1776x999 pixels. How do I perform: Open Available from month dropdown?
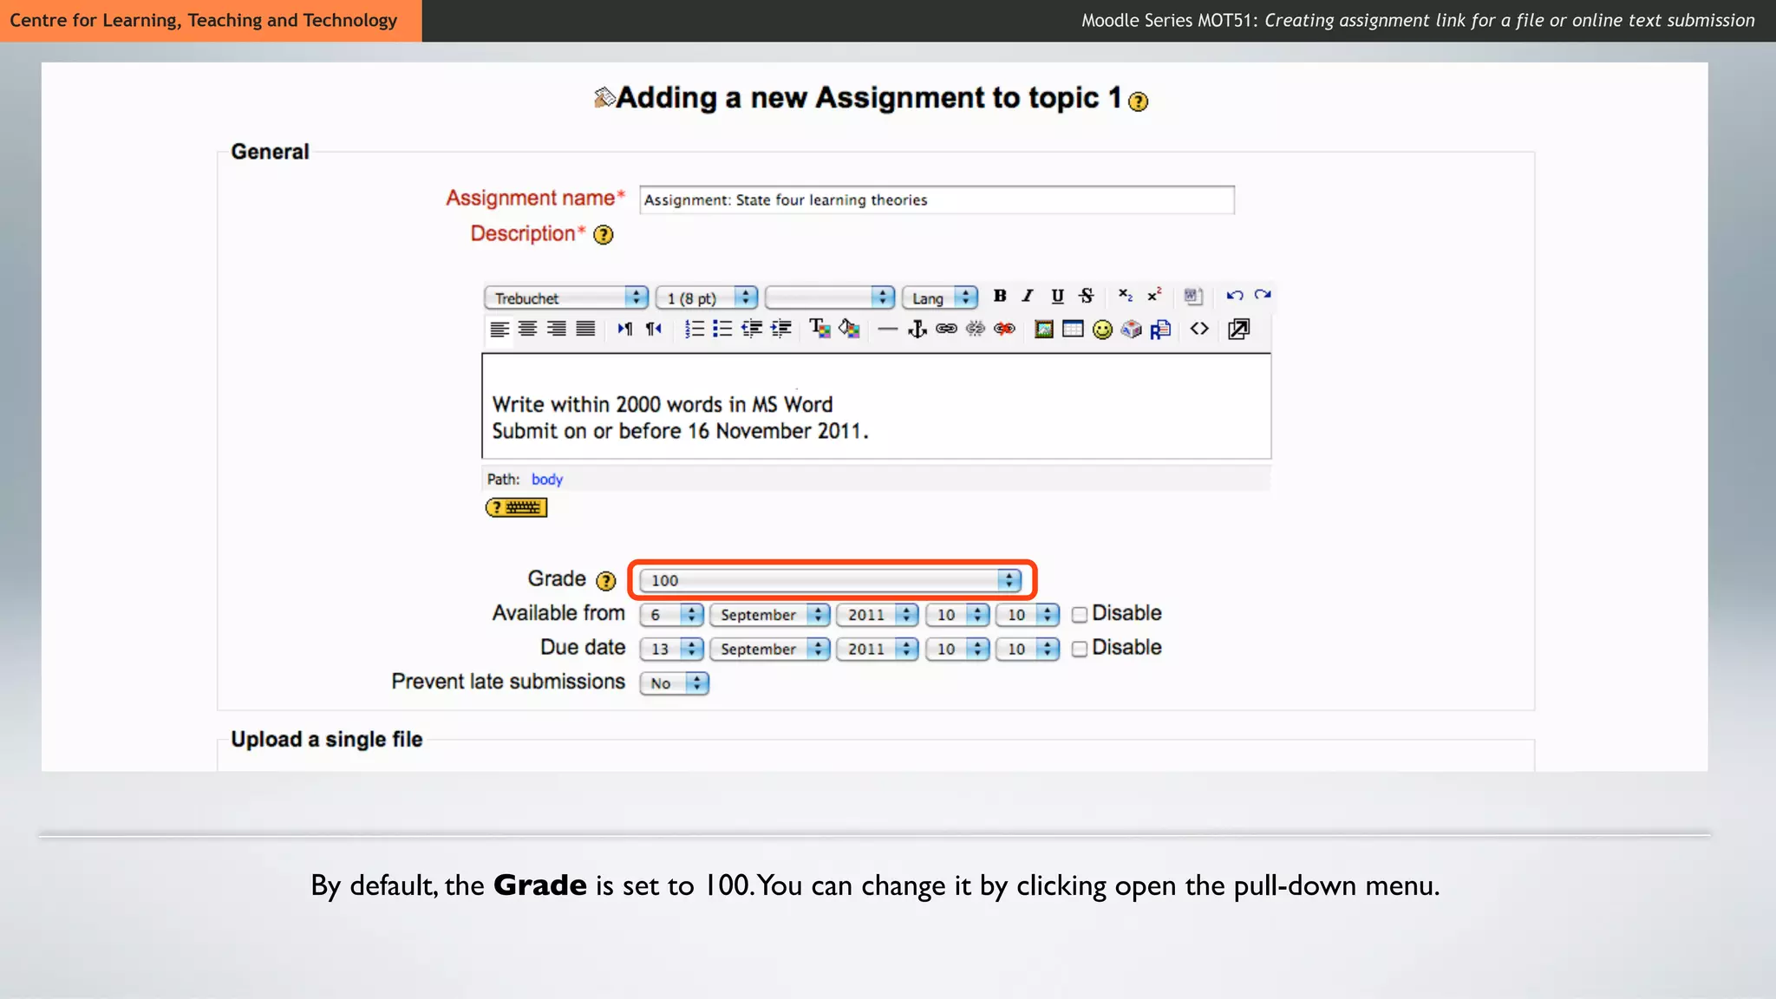click(x=769, y=614)
